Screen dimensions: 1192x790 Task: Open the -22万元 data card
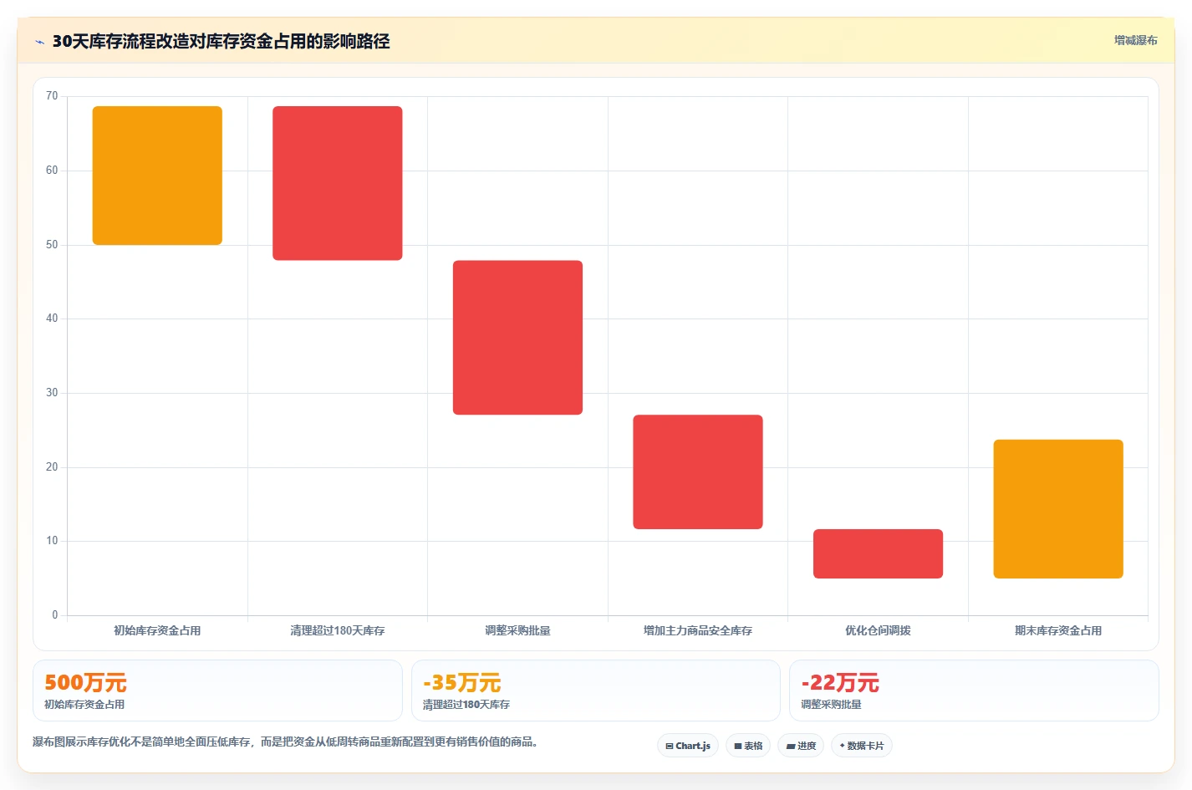[x=974, y=691]
